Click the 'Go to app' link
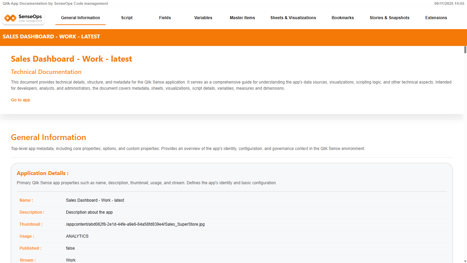The height and width of the screenshot is (263, 467). [21, 100]
